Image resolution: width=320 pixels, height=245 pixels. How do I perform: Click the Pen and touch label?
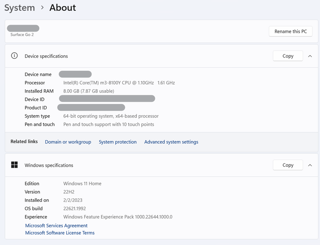tap(40, 125)
